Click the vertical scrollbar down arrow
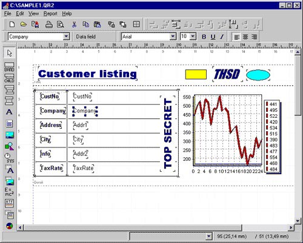Screen dimensions: 303x243 tap(298, 221)
